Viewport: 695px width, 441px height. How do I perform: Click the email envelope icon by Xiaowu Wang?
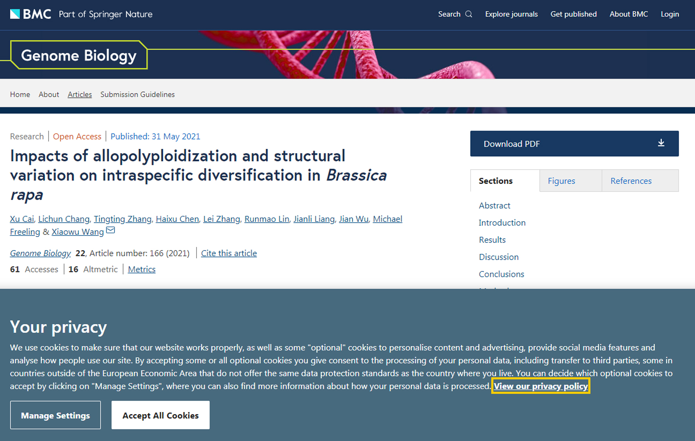(x=111, y=230)
